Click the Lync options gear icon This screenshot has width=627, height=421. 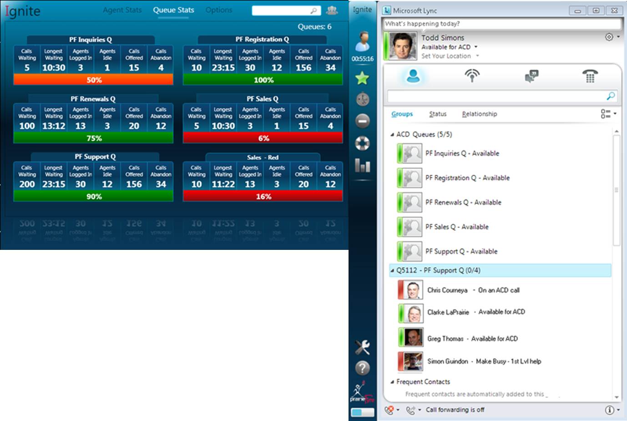tap(609, 37)
